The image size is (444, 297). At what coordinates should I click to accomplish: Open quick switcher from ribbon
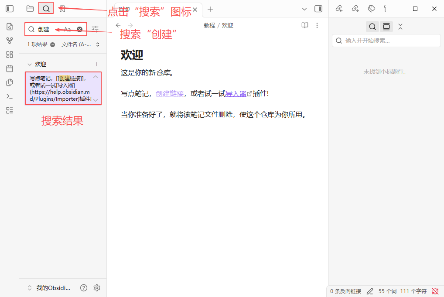pyautogui.click(x=10, y=27)
